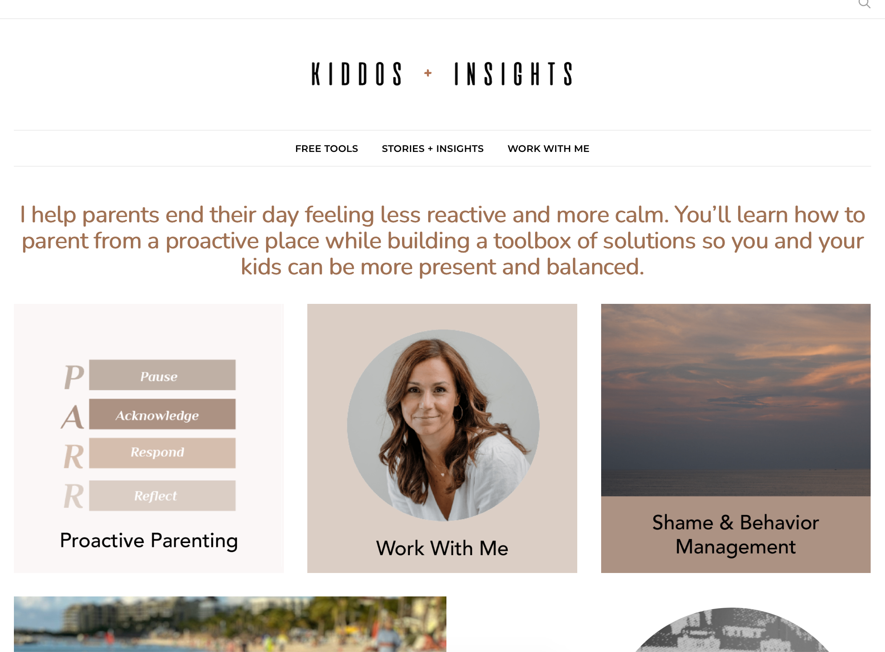
Task: Click the gray circular image at bottom right
Action: (x=732, y=630)
